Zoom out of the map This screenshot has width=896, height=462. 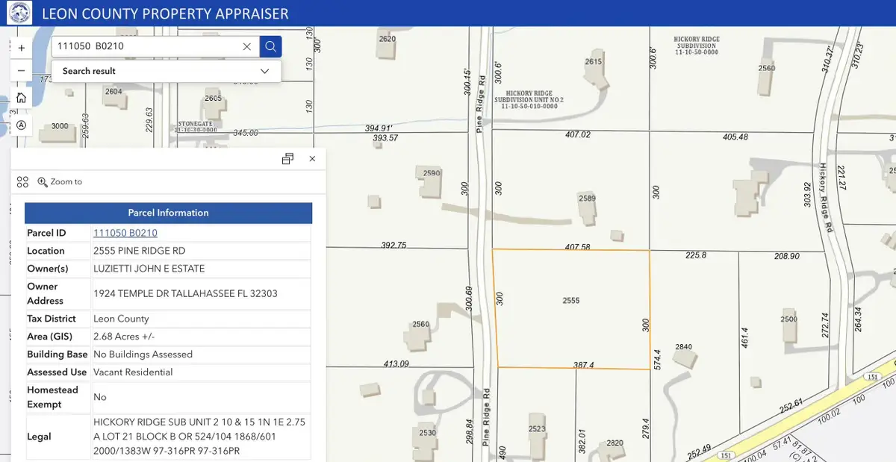click(21, 71)
